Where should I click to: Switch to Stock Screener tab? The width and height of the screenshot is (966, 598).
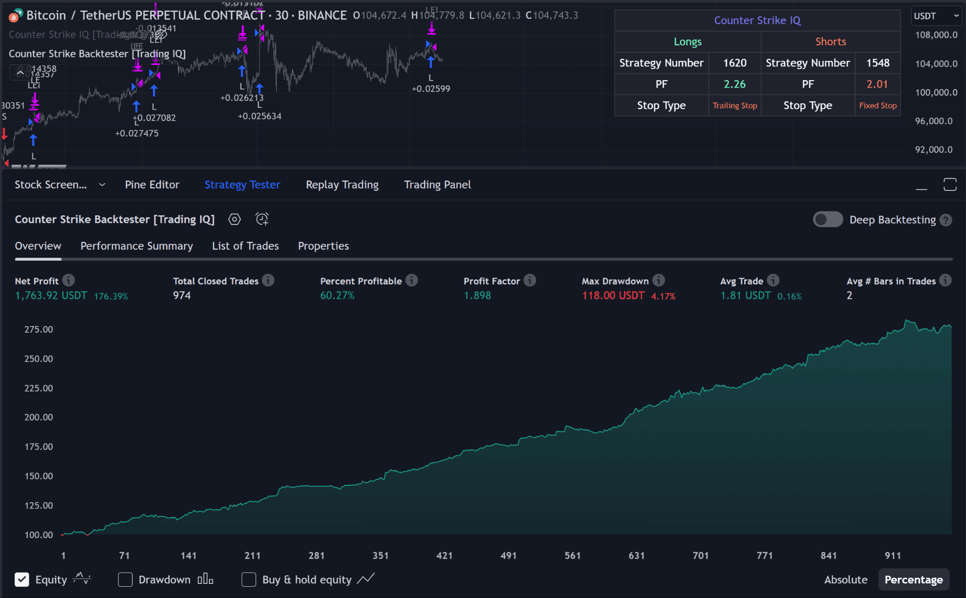(50, 185)
